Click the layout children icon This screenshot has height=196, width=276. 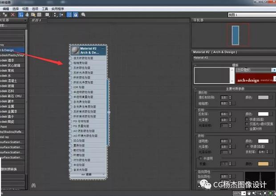coord(61,15)
